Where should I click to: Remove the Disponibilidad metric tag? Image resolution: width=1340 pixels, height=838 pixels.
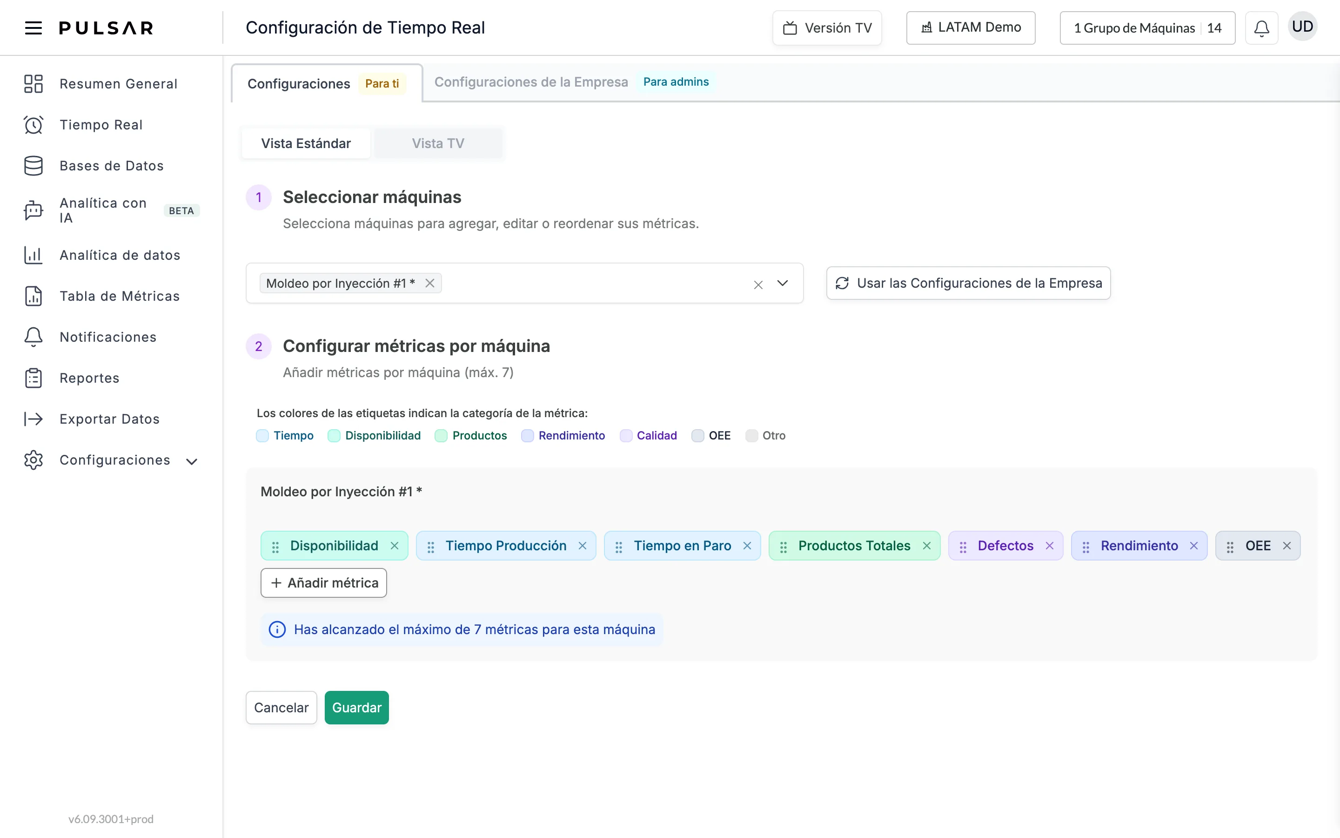click(394, 546)
